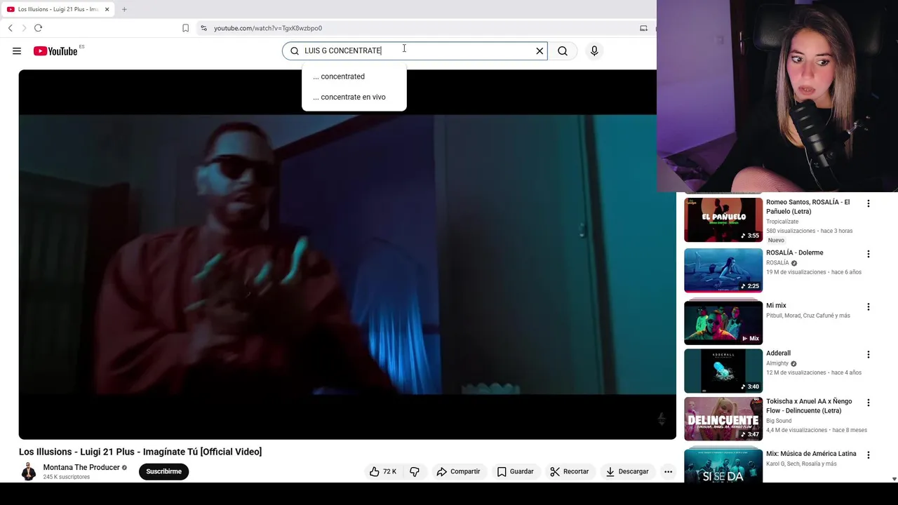Close the Los Illusions browser tab

click(107, 9)
